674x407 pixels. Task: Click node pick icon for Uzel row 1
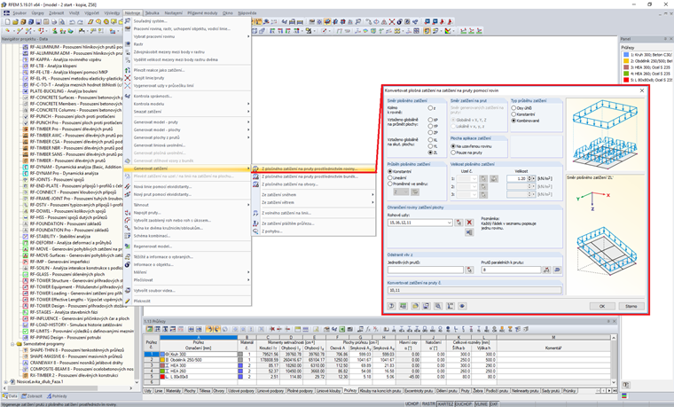(483, 178)
